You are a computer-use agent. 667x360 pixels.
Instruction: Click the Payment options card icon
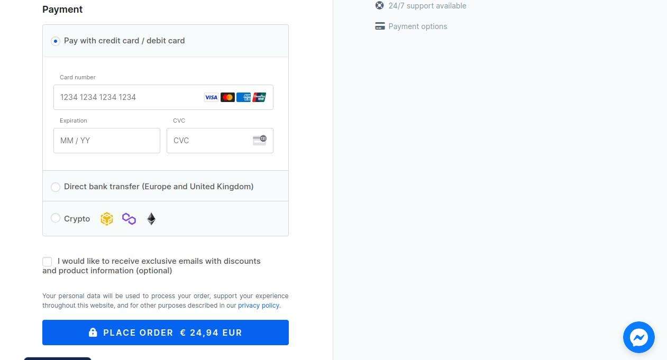[x=380, y=26]
